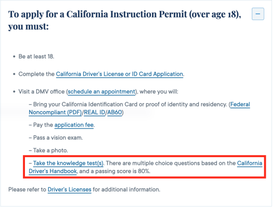The image size is (273, 207).
Task: Follow the schedule an appointment link
Action: [x=102, y=92]
